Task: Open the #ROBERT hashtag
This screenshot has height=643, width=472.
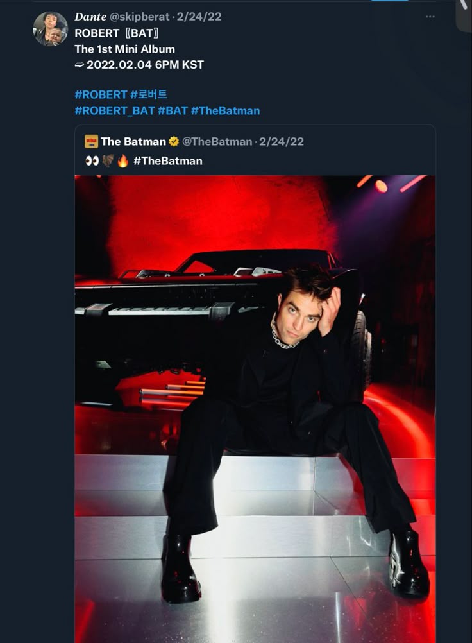Action: 101,94
